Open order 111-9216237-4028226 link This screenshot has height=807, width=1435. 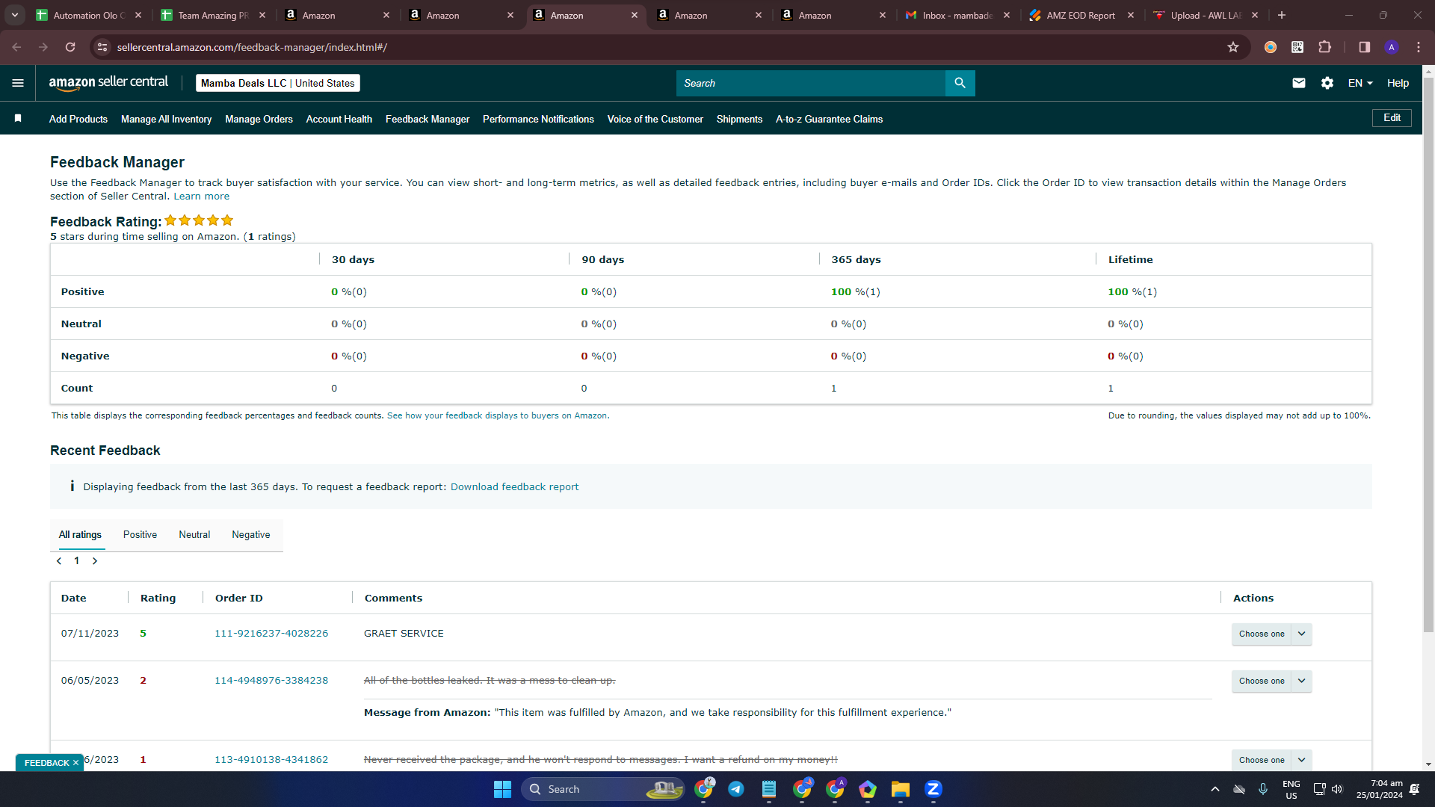pyautogui.click(x=271, y=634)
